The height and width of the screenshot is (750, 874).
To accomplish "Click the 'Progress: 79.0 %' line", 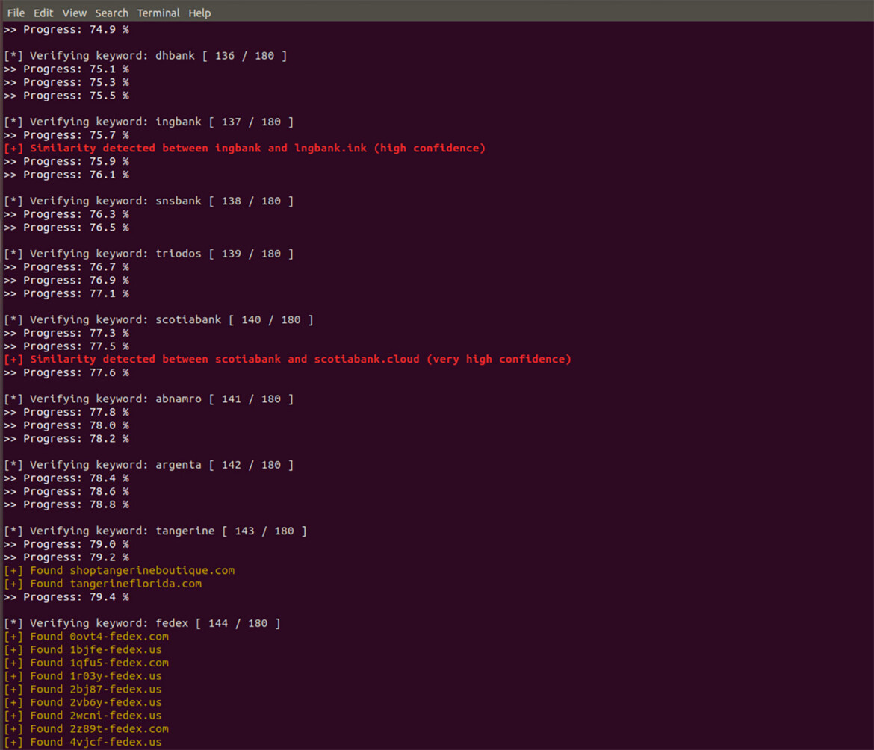I will coord(66,544).
